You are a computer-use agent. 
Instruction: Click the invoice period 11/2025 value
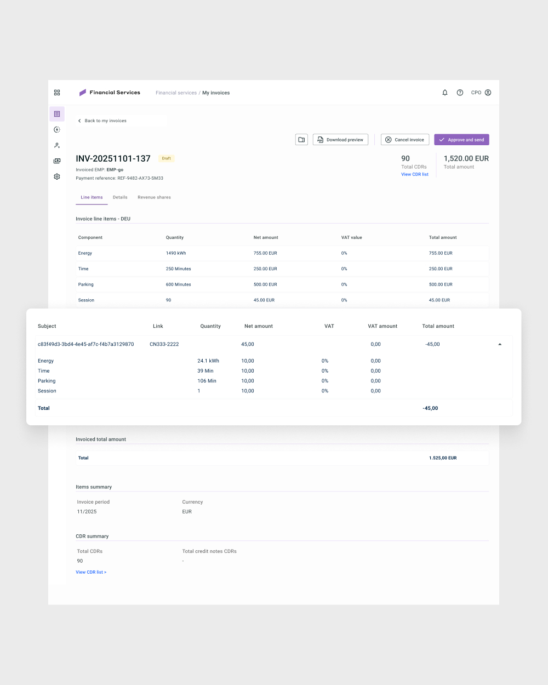point(87,512)
